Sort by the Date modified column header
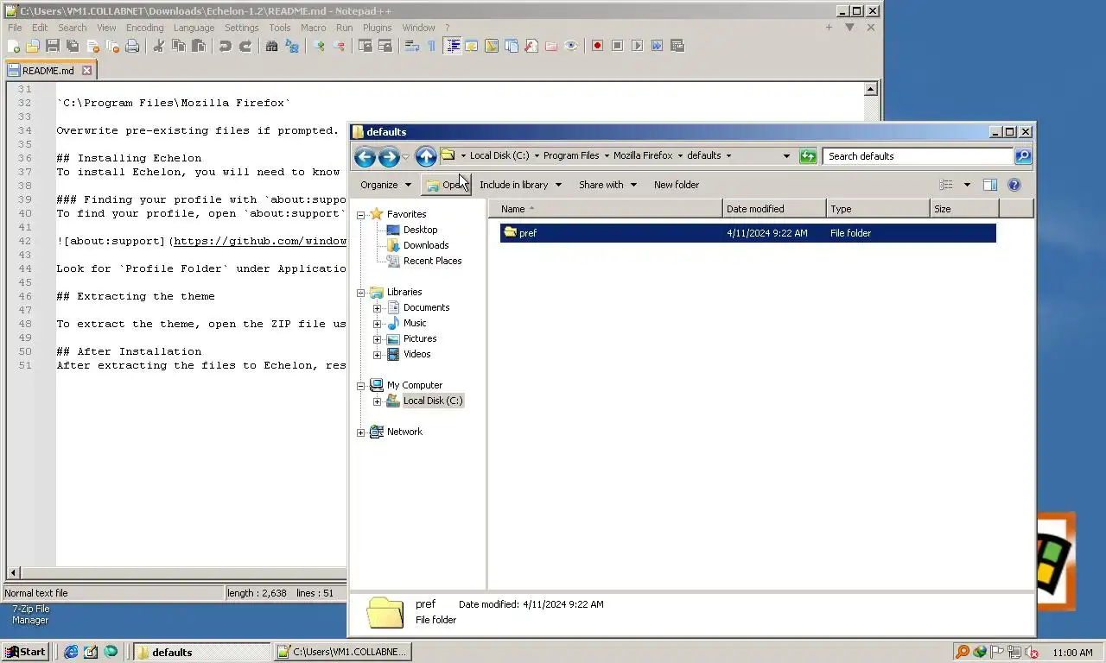Image resolution: width=1106 pixels, height=663 pixels. coord(774,209)
